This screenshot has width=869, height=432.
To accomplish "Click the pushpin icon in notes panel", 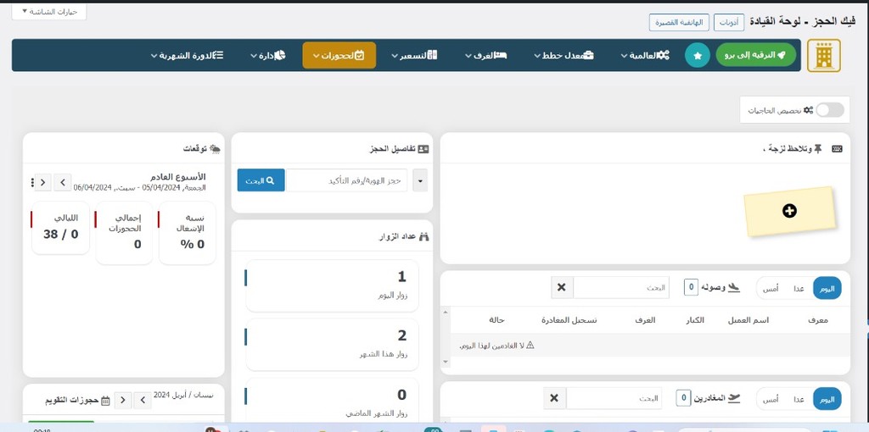I will point(817,149).
